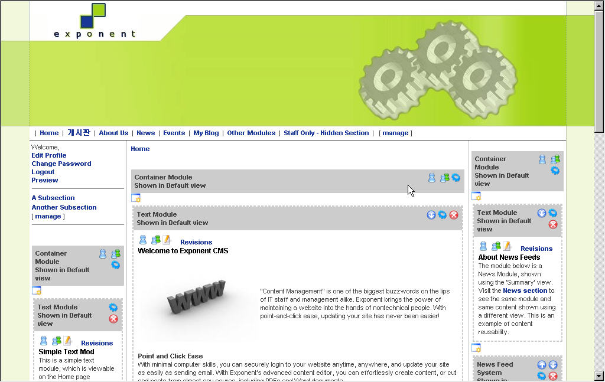Configure the right sidebar Text Module
Screen dimensions: 605x382
click(x=553, y=213)
